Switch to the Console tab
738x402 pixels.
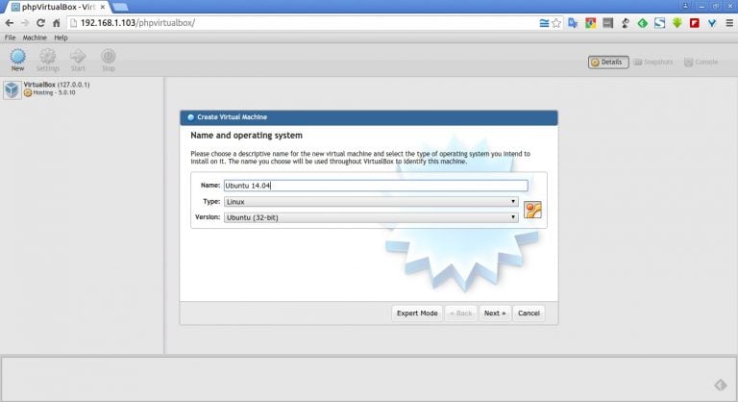[x=701, y=62]
